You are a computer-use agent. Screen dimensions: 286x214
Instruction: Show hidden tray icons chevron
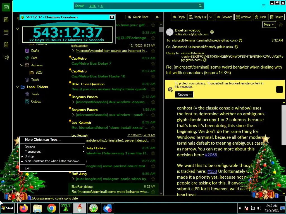click(240, 208)
